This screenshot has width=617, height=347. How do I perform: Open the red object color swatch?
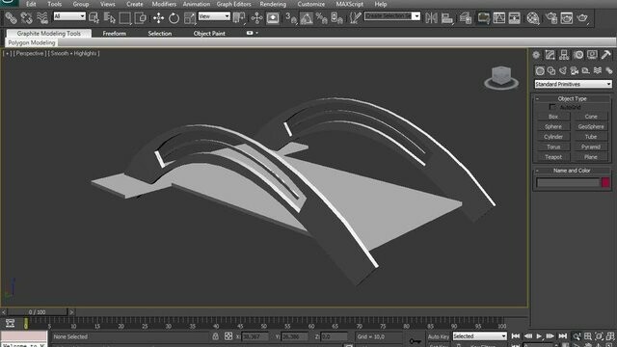click(605, 182)
